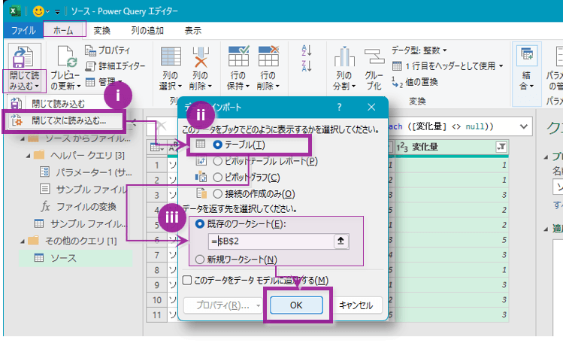Click the smiley feedback icon
563x343 pixels.
click(38, 11)
